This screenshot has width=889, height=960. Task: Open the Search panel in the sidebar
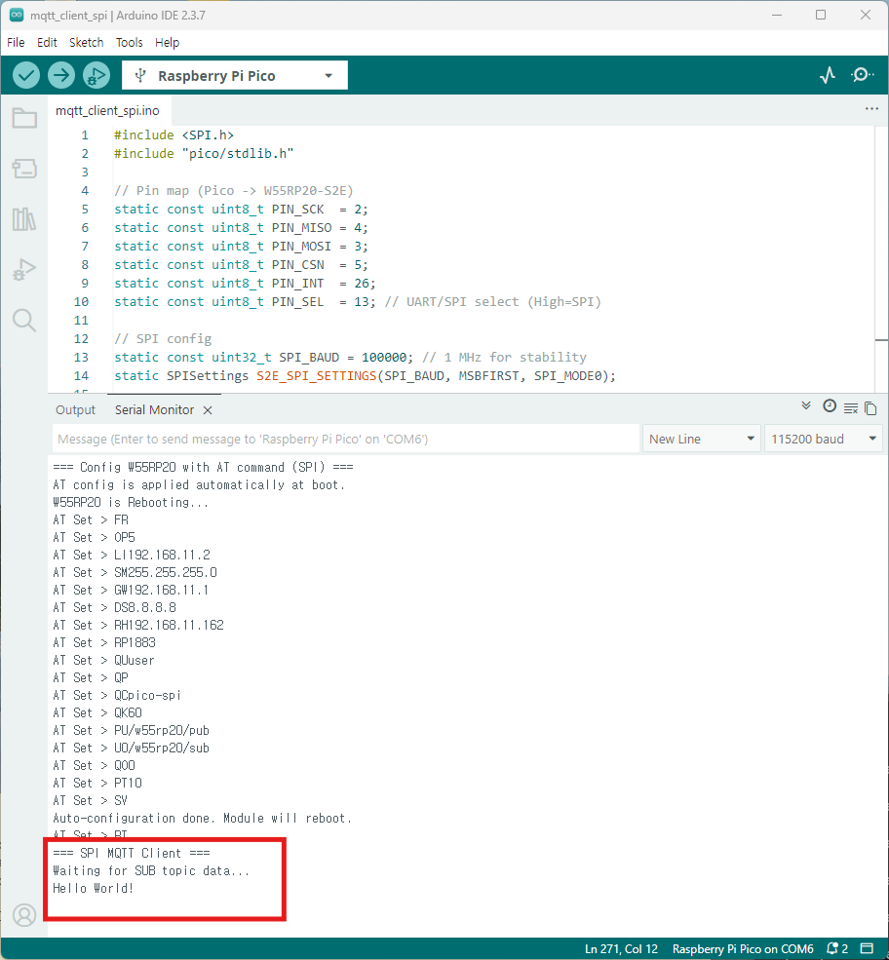click(x=24, y=320)
